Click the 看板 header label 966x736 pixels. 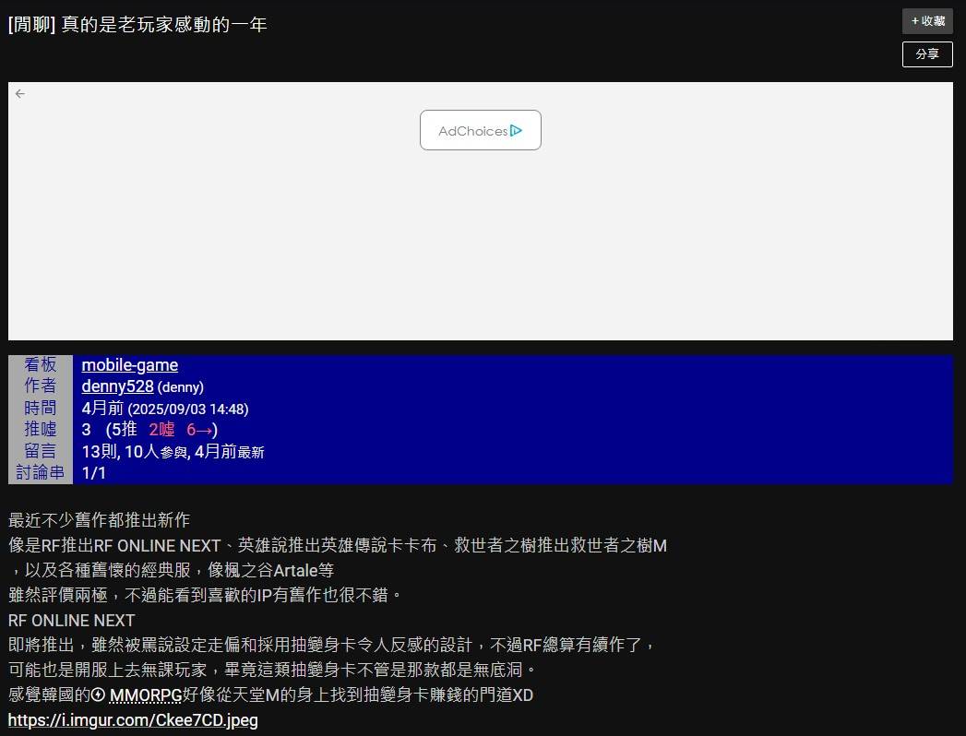[41, 365]
